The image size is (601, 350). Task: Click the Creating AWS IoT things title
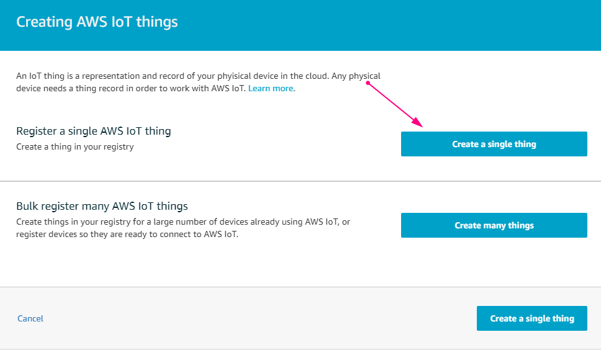[97, 22]
